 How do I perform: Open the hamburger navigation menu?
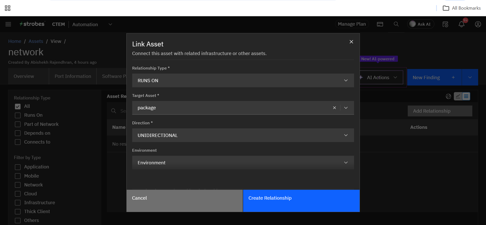(x=8, y=24)
